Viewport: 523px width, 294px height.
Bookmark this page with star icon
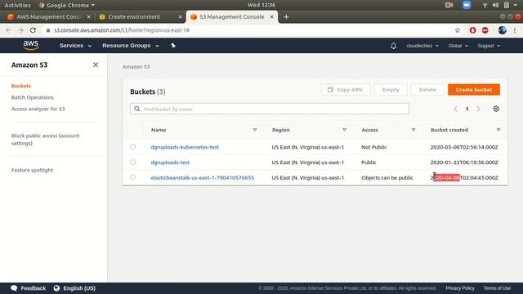tap(458, 30)
